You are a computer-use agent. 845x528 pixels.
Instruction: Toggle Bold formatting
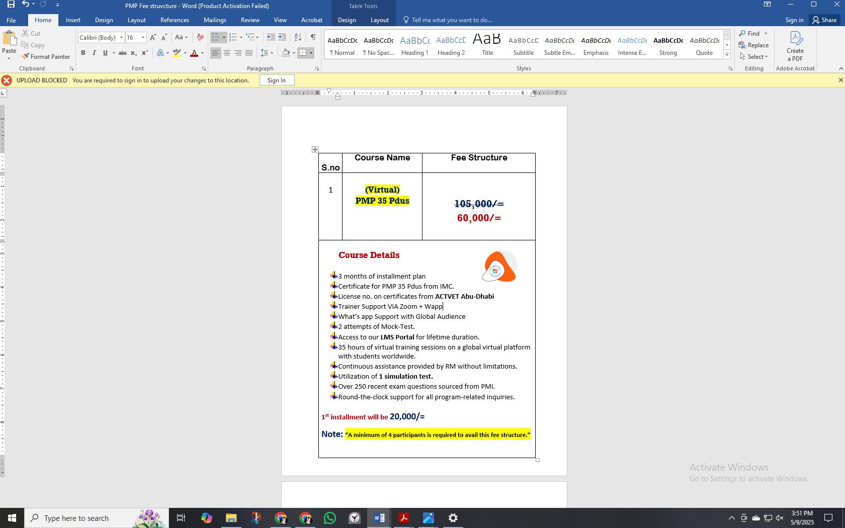83,53
